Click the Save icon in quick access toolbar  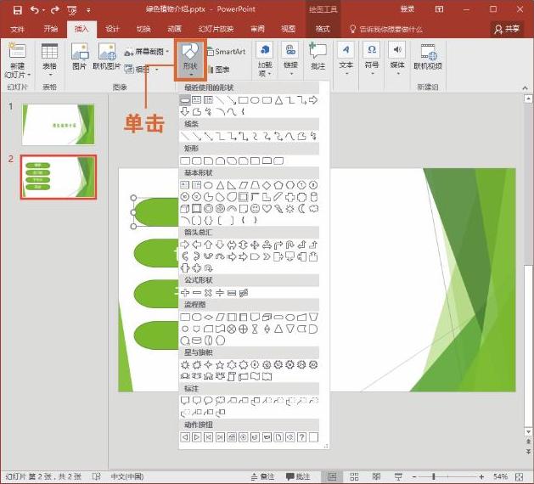point(17,10)
